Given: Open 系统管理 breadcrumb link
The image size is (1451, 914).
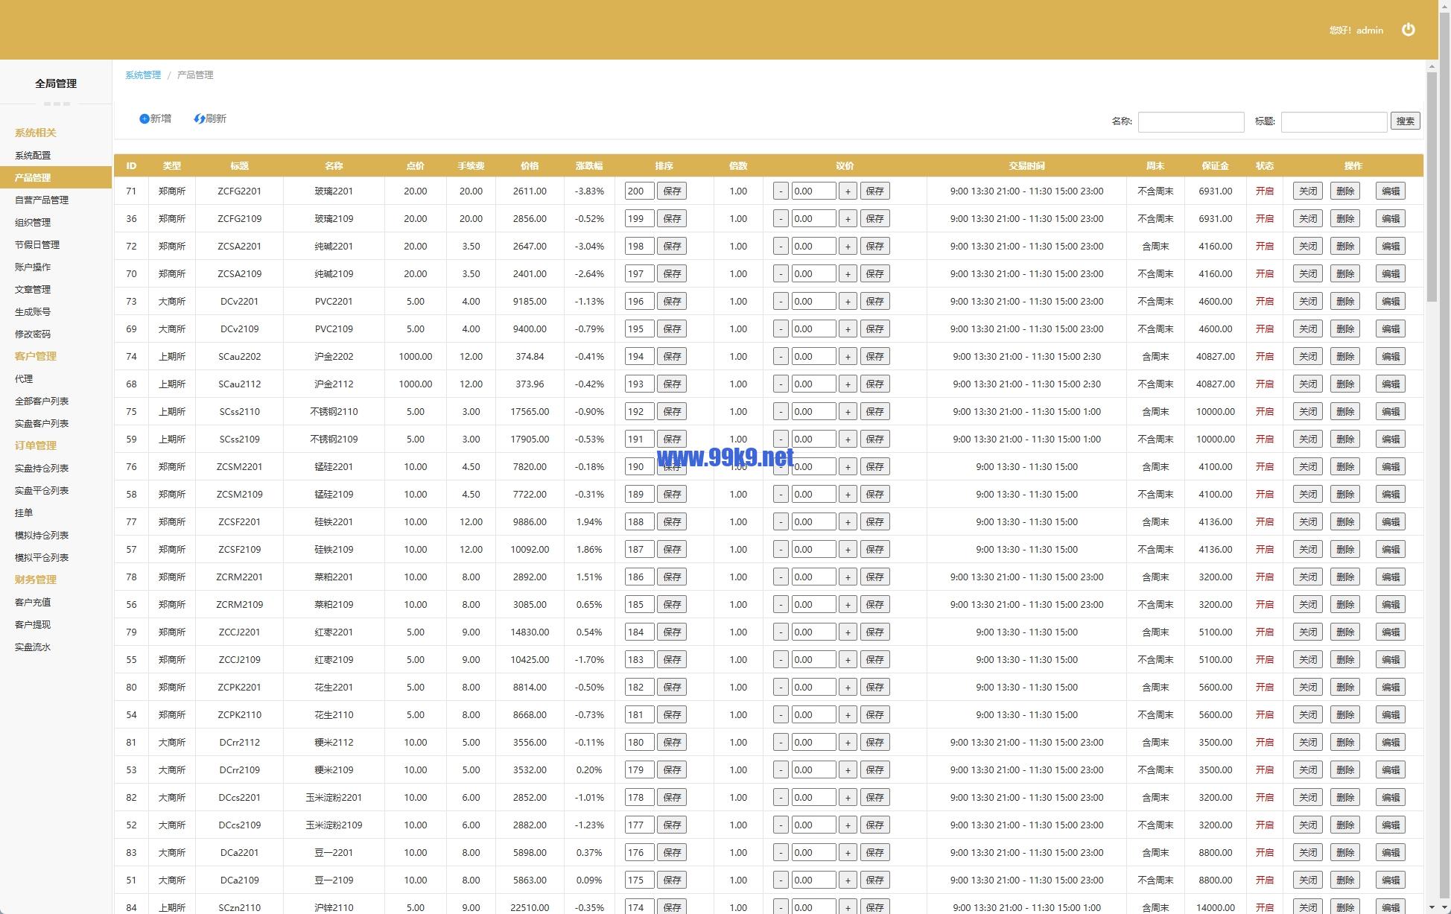Looking at the screenshot, I should coord(143,74).
